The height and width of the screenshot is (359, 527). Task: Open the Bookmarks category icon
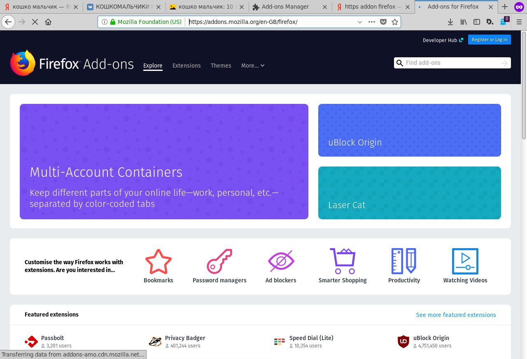(159, 261)
